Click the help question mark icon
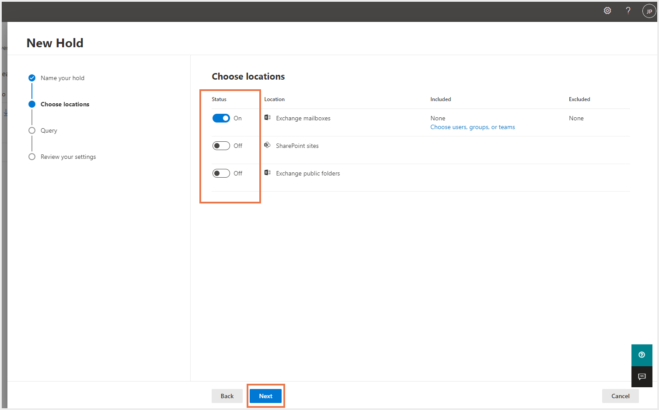 tap(628, 11)
